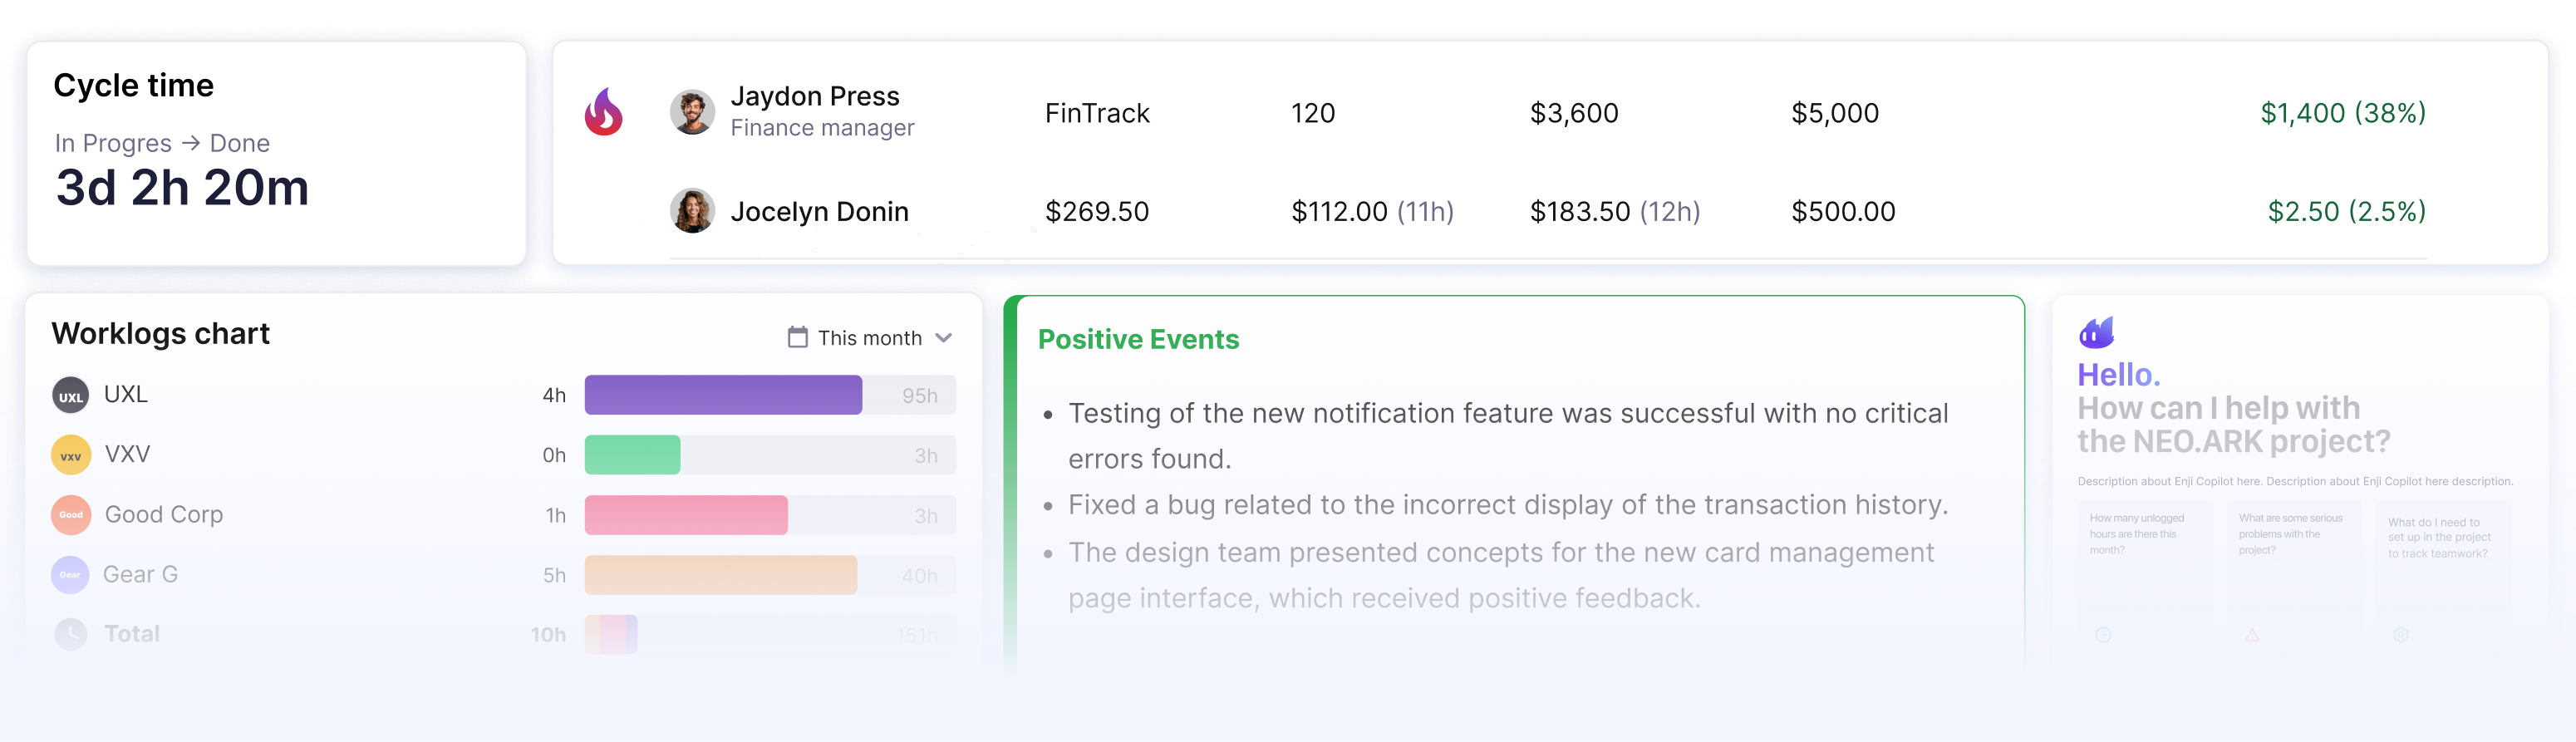Expand the chevron next to This month
Image resolution: width=2576 pixels, height=742 pixels.
[943, 338]
